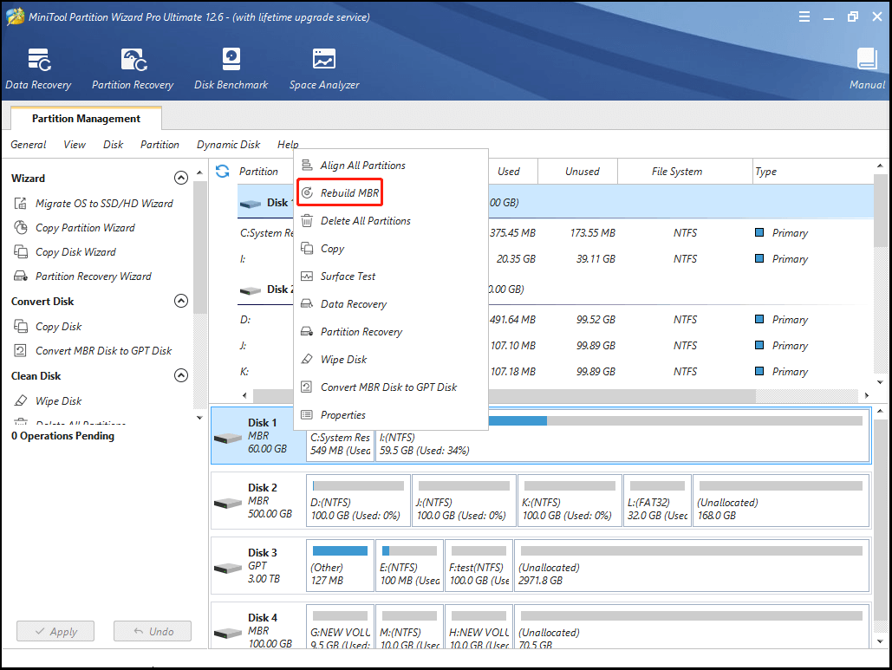Viewport: 892px width, 670px height.
Task: Choose Convert MBR Disk to GPT Disk in sidebar
Action: 93,350
